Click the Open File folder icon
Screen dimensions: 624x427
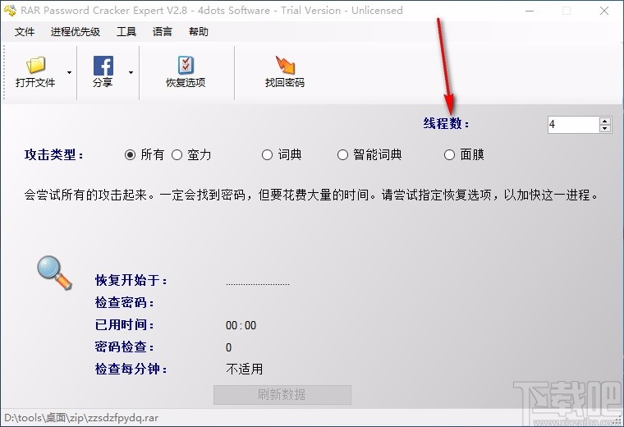[36, 65]
